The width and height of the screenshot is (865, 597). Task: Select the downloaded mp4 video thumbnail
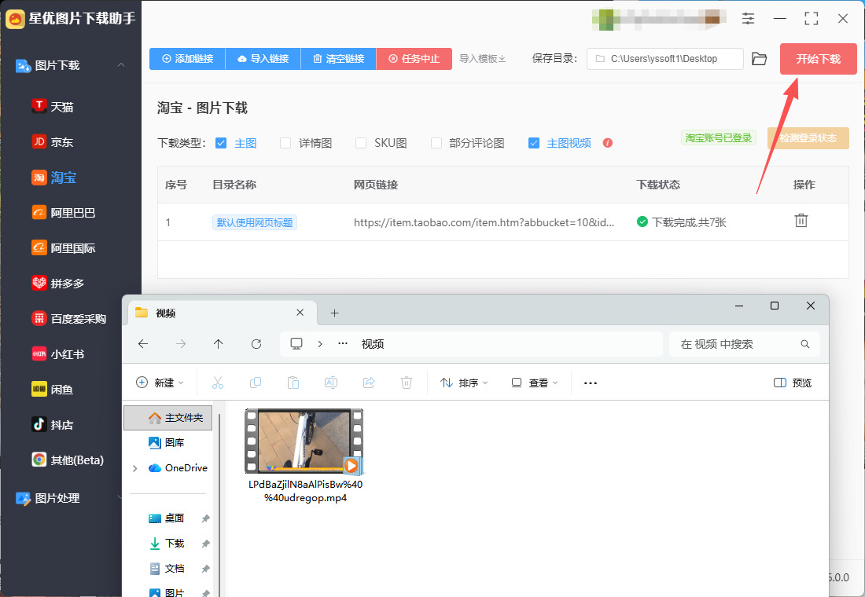click(x=303, y=441)
